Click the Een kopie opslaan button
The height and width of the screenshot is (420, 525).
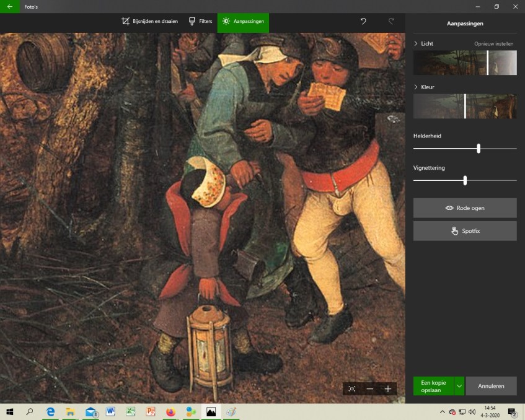[x=433, y=386]
